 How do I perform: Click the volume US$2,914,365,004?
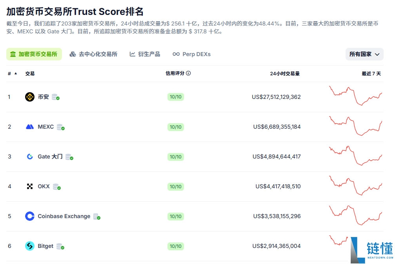[x=277, y=246]
